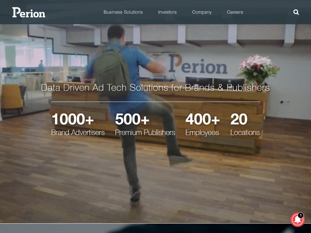Screen dimensions: 311x233
Task: Open the Investors dropdown in the navbar
Action: click(x=167, y=12)
